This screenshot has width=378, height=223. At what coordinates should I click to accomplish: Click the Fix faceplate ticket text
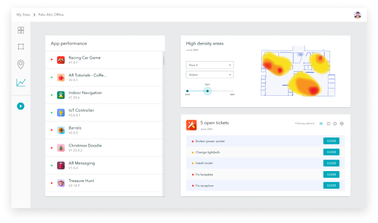(x=204, y=175)
